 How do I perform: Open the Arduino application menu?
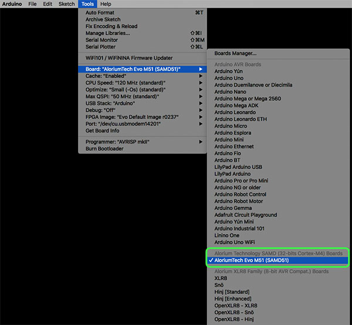pos(12,4)
